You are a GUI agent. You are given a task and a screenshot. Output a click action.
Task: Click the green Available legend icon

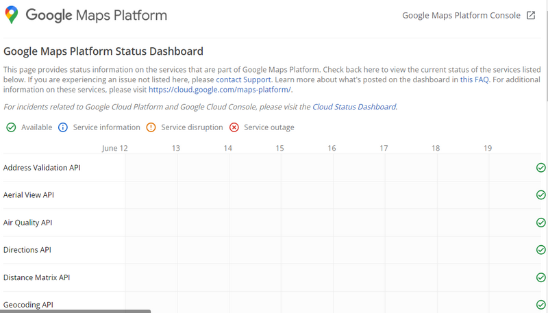(11, 127)
